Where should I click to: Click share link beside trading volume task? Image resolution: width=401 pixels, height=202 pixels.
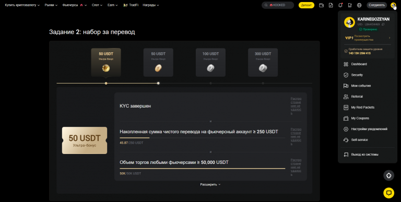click(296, 167)
